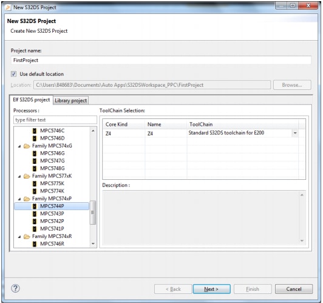The image size is (323, 303).
Task: Click the Z4 cell under Core Kind
Action: [124, 134]
